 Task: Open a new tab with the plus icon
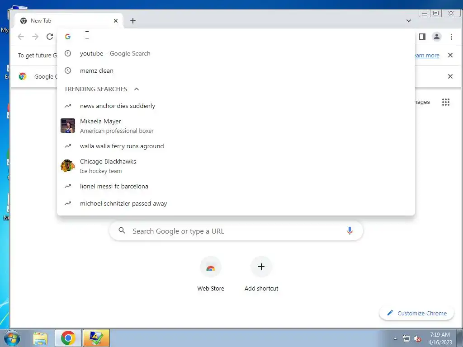(133, 21)
